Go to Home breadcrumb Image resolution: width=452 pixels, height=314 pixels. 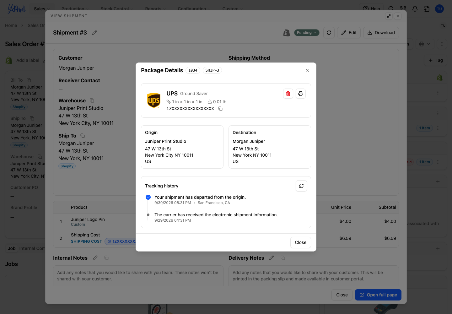pos(11,25)
